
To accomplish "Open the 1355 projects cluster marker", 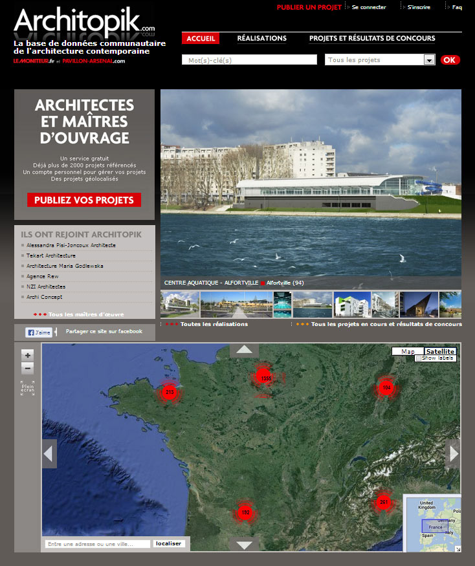I will pyautogui.click(x=263, y=378).
